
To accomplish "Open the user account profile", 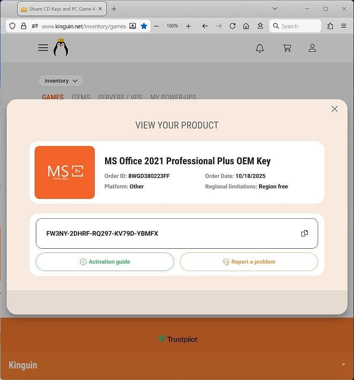I will (x=312, y=48).
